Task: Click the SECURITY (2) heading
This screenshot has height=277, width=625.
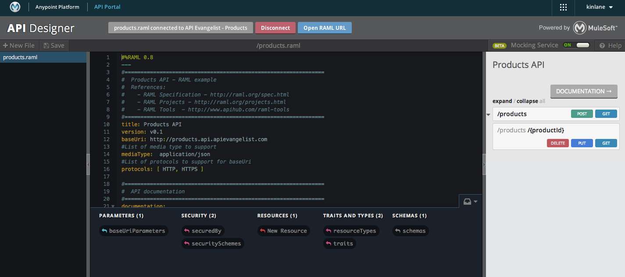Action: (x=199, y=216)
